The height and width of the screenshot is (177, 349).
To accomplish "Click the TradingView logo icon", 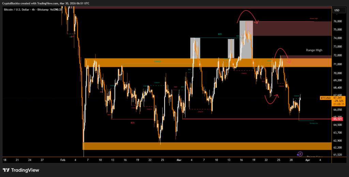I will (x=6, y=170).
